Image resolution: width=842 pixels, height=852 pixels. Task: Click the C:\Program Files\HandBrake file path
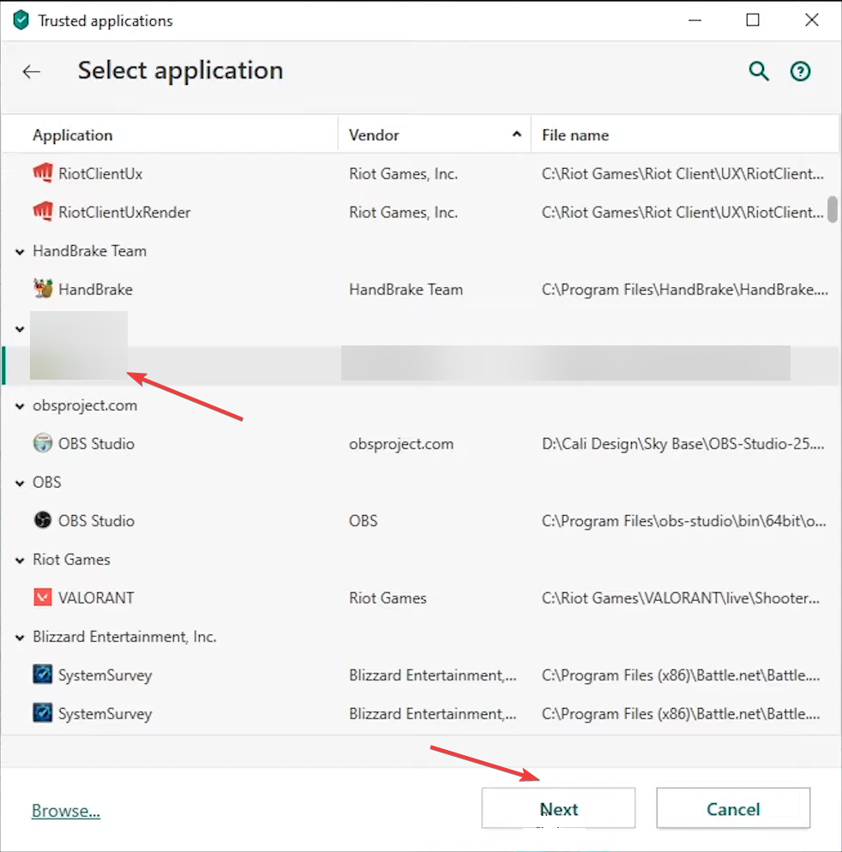click(685, 290)
